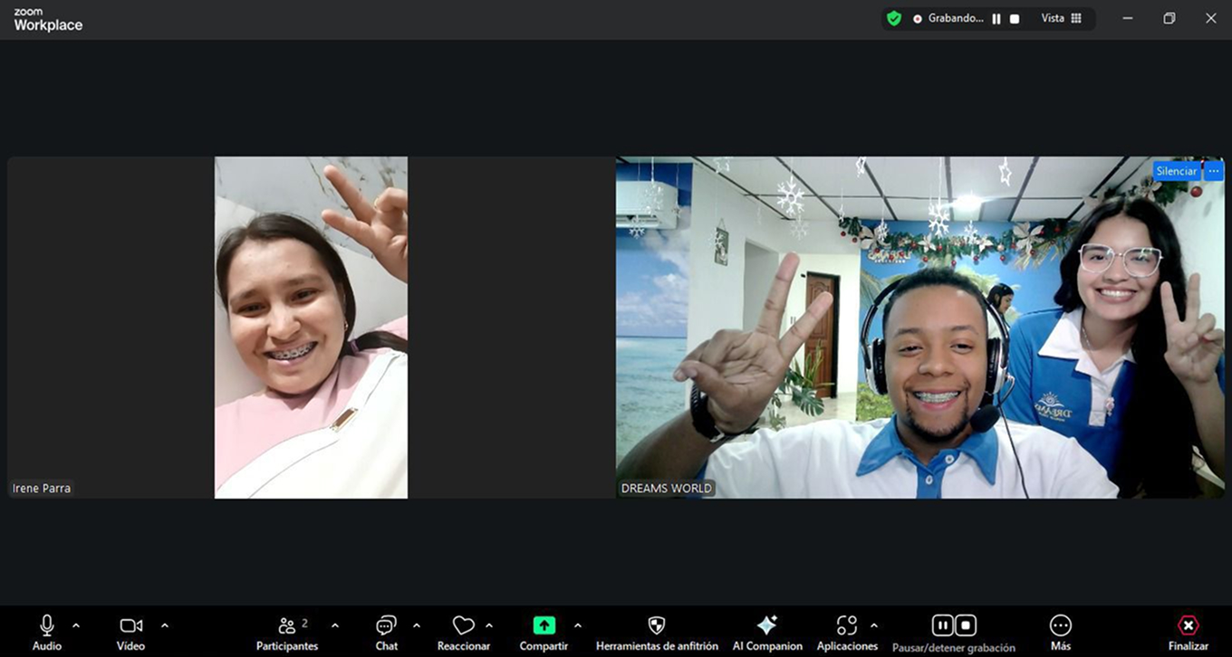Screen dimensions: 1232x657
Task: Select Irene Parra's video tile
Action: [x=311, y=328]
